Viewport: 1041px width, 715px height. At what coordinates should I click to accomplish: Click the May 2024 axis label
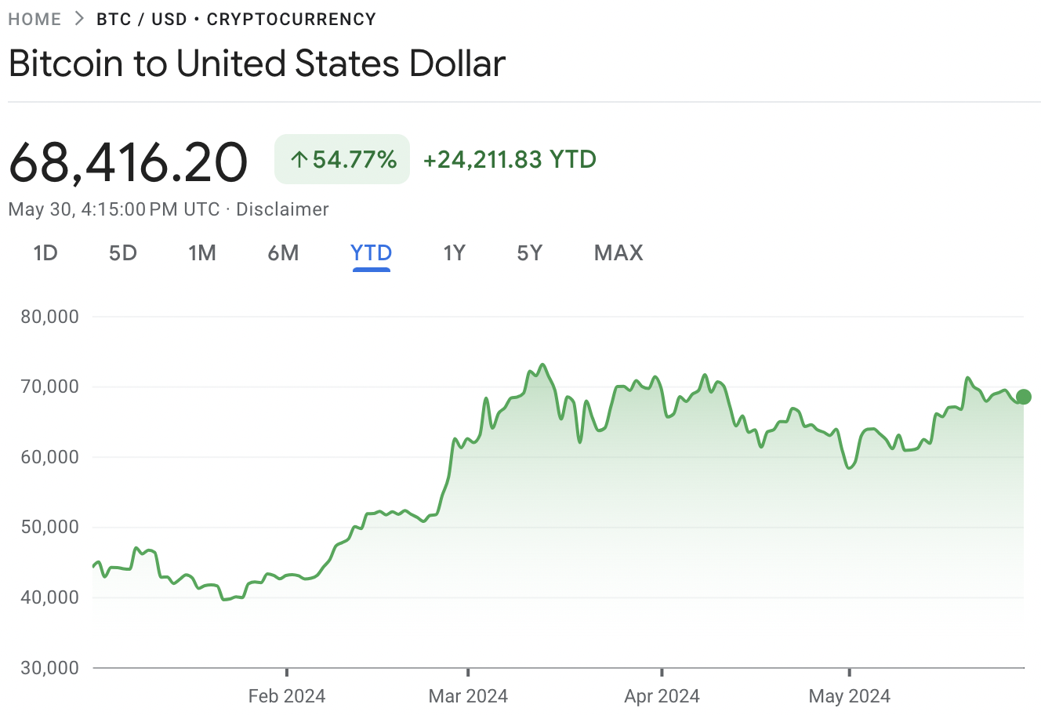tap(849, 695)
